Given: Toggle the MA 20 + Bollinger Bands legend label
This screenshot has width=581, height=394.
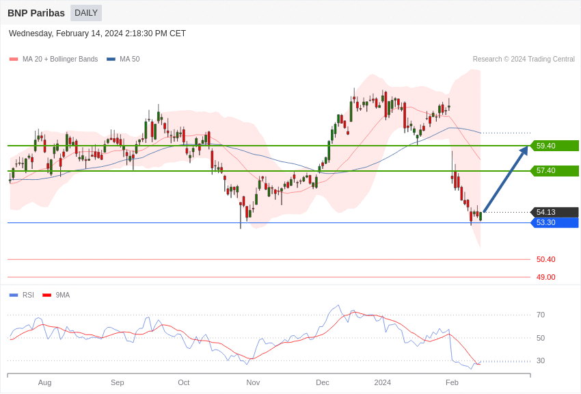Looking at the screenshot, I should click(x=60, y=60).
